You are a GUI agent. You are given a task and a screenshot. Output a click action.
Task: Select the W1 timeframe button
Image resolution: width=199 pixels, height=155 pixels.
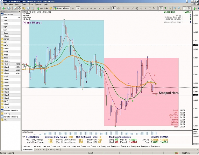point(104,8)
